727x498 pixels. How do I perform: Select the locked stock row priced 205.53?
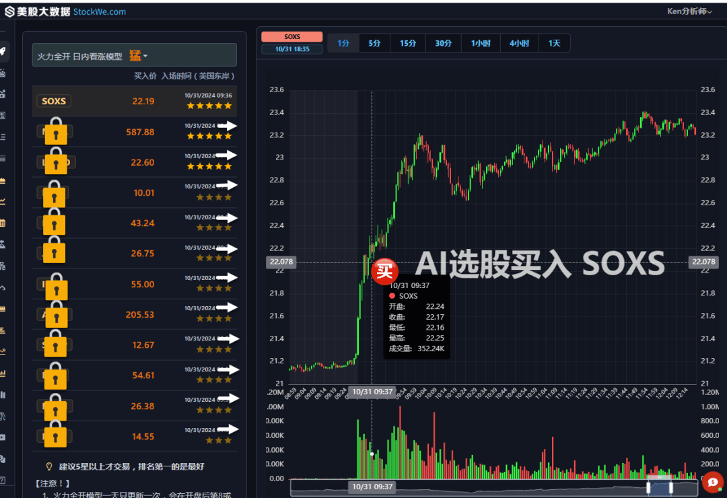(135, 314)
